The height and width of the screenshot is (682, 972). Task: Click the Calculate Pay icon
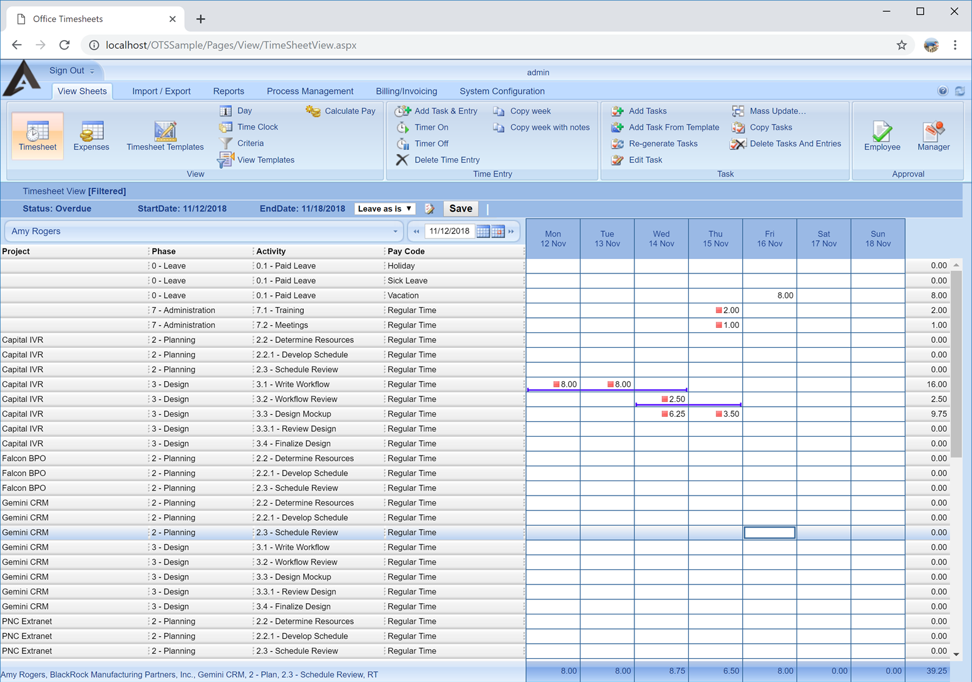[x=313, y=111]
